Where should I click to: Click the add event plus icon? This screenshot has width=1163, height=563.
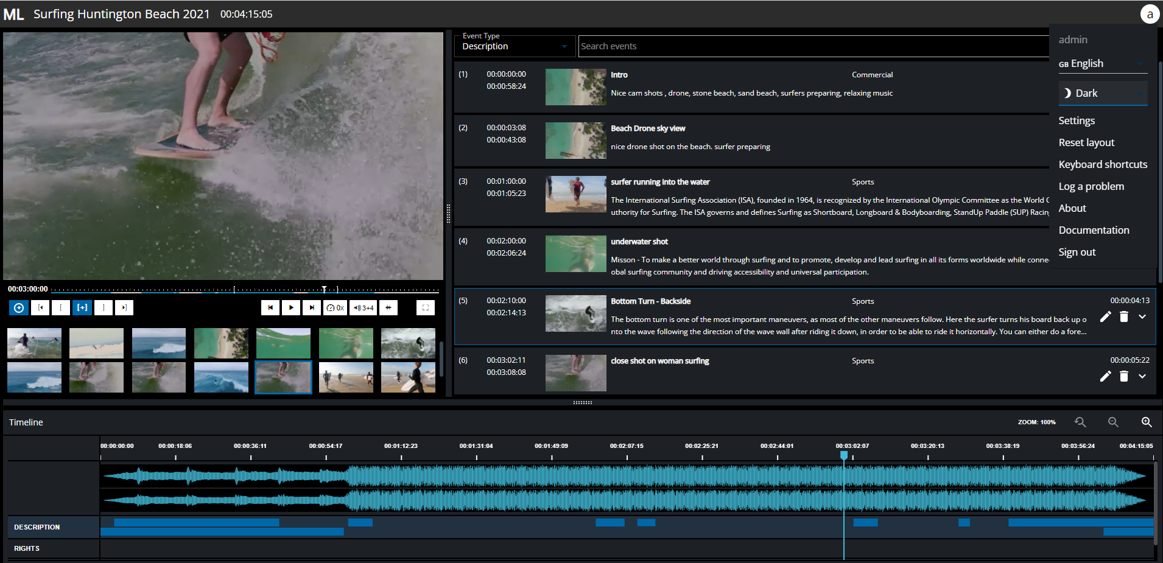point(19,308)
